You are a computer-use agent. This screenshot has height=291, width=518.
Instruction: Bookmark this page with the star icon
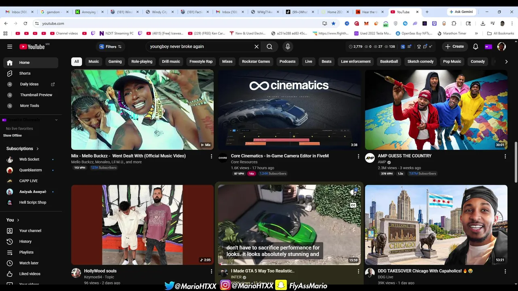(333, 23)
